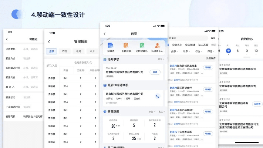Switch to the 本月 tab in 管理报表
The height and width of the screenshot is (148, 263).
[x=92, y=51]
